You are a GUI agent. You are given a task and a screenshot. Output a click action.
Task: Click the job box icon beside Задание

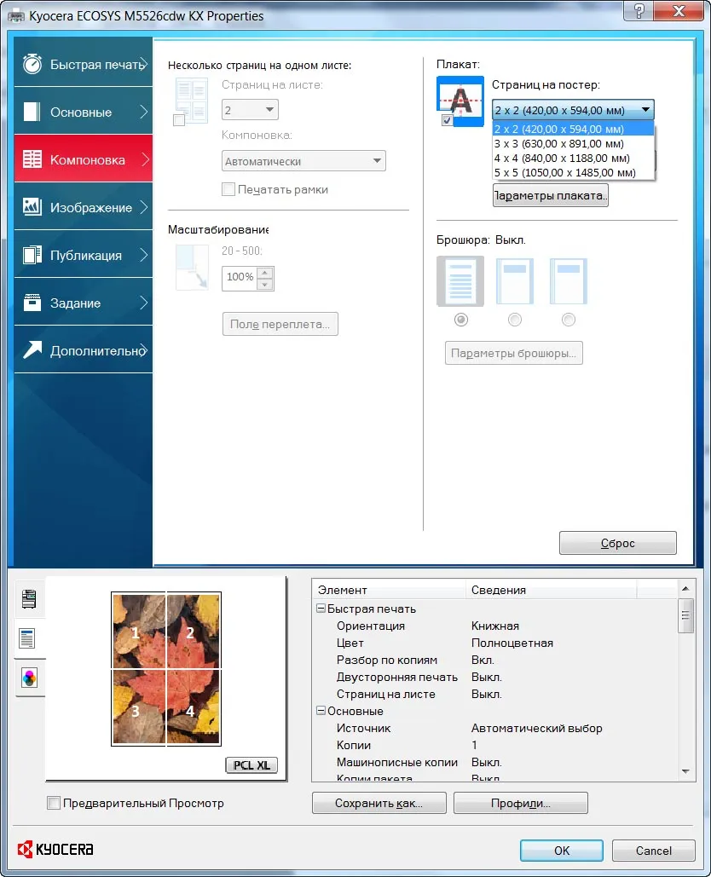(x=32, y=303)
